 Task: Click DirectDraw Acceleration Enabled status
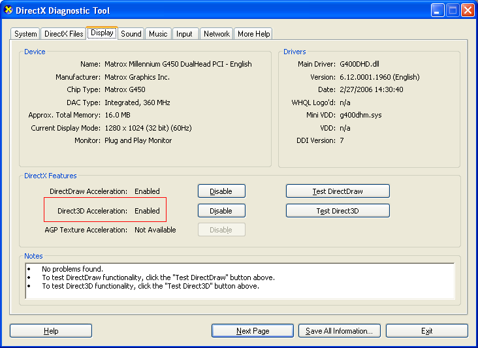pos(147,191)
